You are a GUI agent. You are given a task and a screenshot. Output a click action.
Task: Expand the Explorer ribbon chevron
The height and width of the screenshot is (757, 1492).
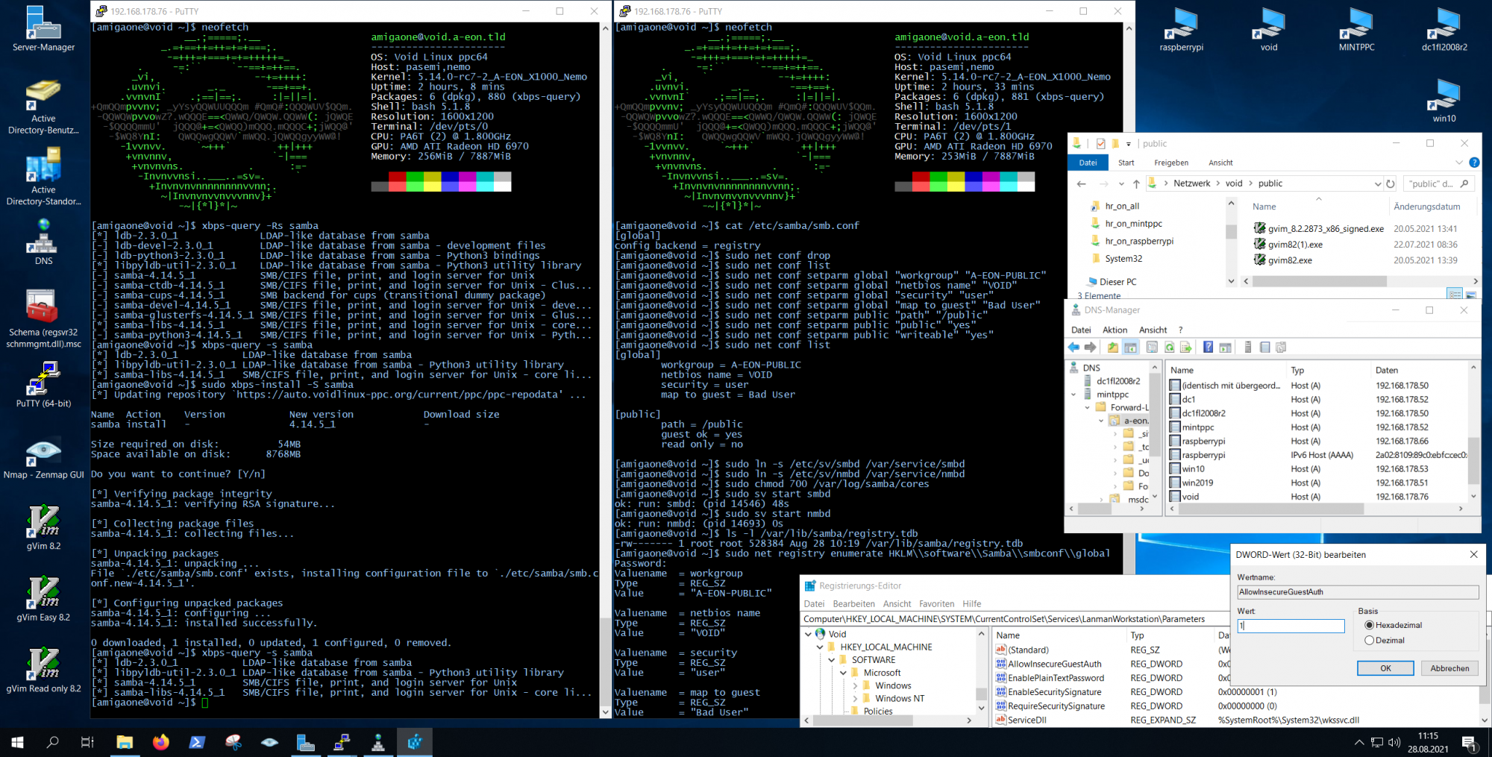tap(1458, 163)
